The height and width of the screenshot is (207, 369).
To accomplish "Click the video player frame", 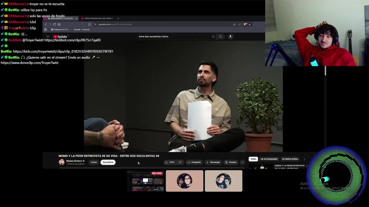I will (x=183, y=96).
